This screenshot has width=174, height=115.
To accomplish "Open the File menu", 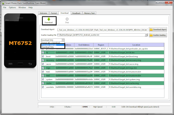I will pos(5,7).
